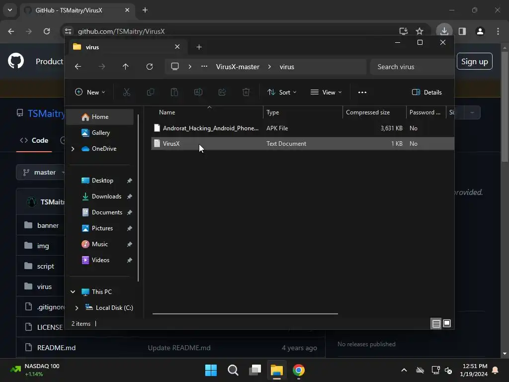
Task: Select Home in navigation pane
Action: 100,116
